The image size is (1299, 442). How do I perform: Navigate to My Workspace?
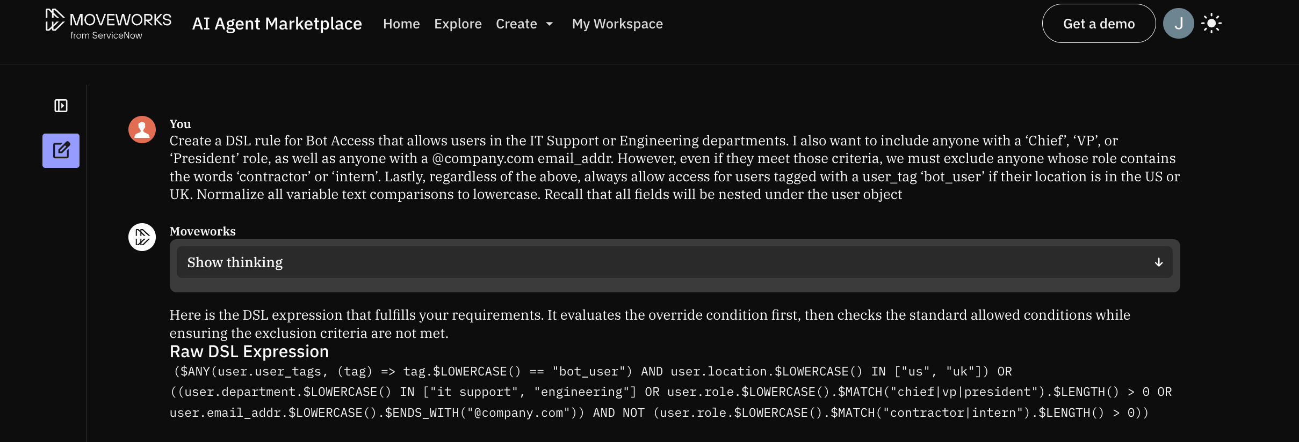click(x=617, y=24)
